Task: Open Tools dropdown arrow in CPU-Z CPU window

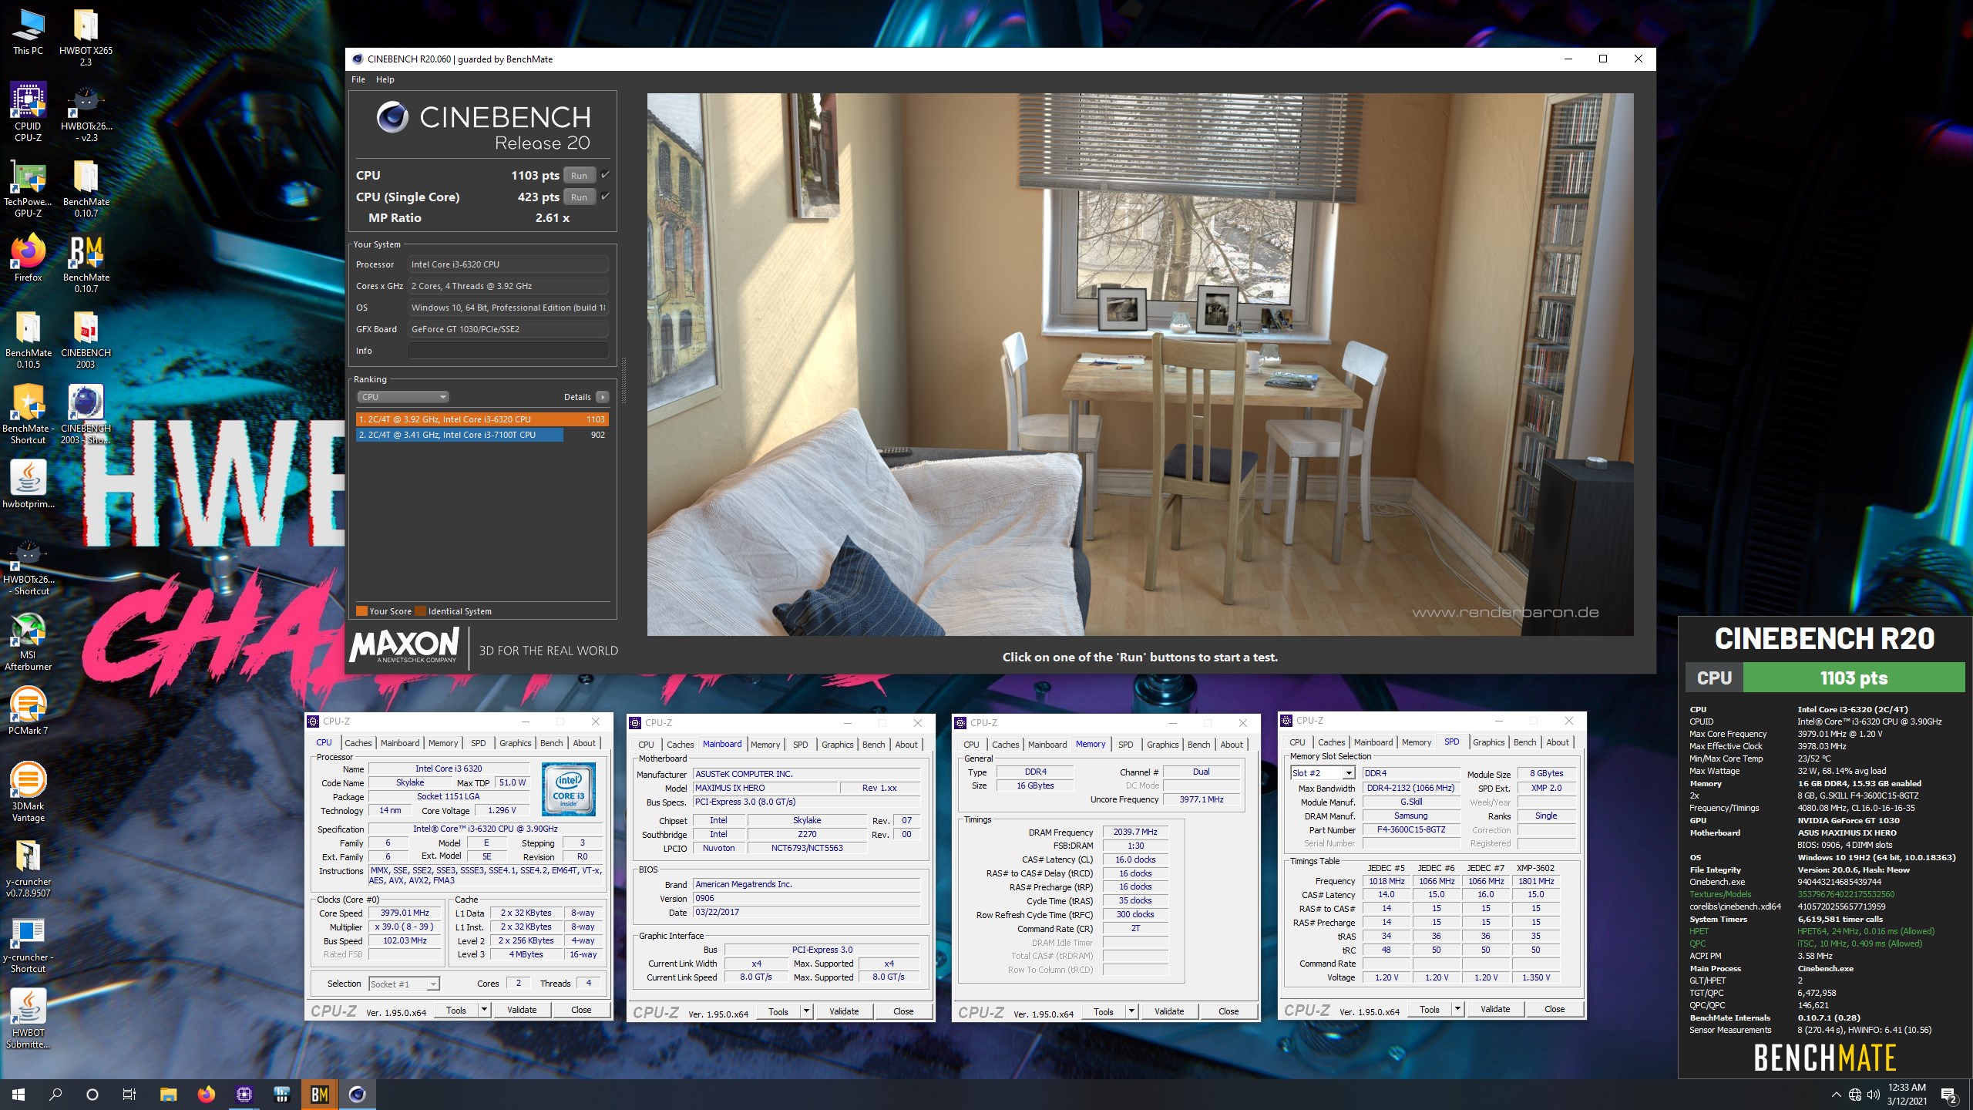Action: click(484, 1010)
